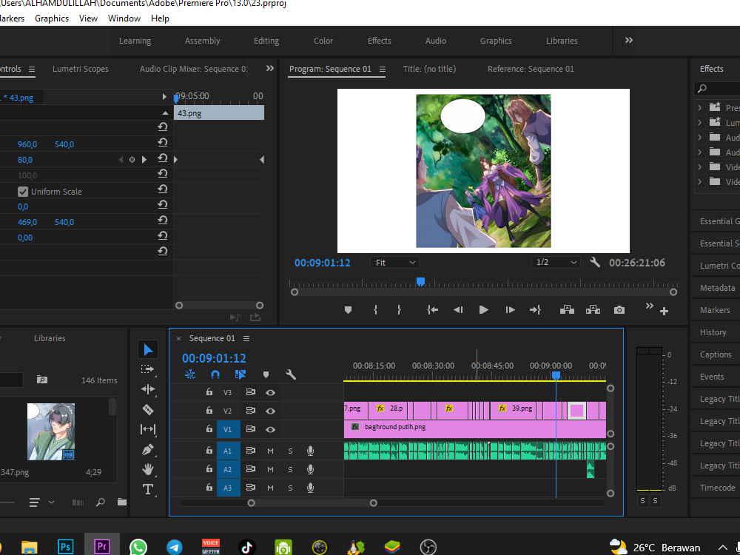Viewport: 740px width, 555px height.
Task: Select the Hand tool
Action: point(148,469)
